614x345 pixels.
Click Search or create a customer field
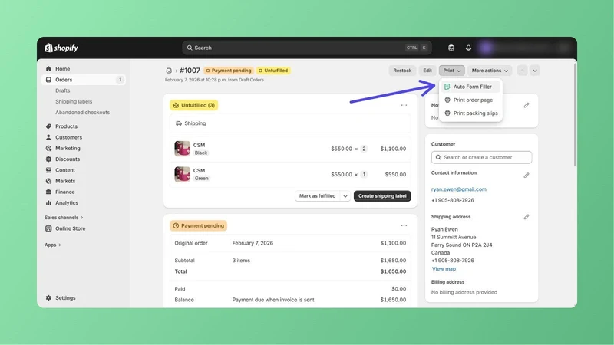click(x=481, y=157)
